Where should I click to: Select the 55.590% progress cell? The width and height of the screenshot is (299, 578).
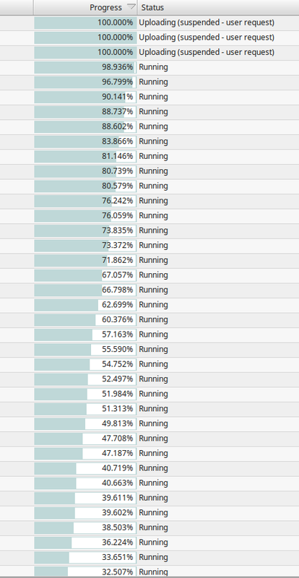(85, 349)
